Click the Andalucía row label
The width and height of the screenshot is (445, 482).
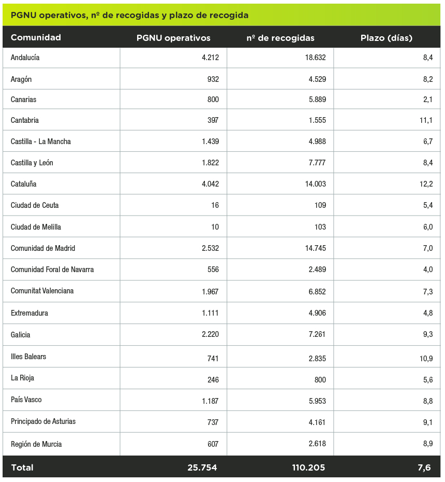25,58
